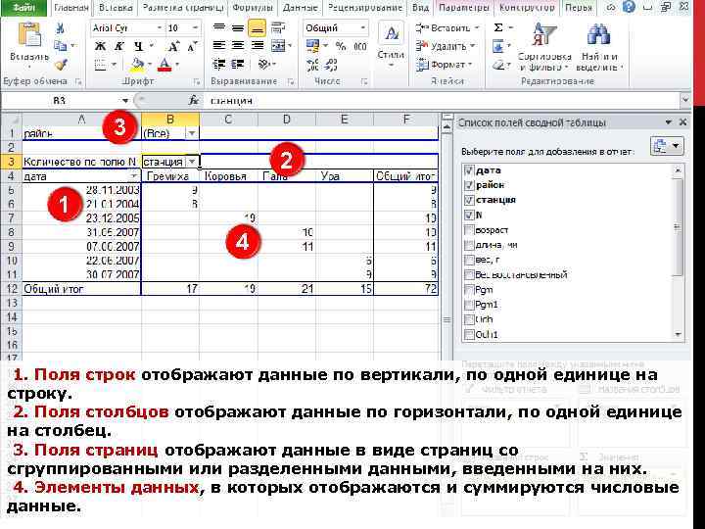Toggle wrap text icon

[x=278, y=28]
